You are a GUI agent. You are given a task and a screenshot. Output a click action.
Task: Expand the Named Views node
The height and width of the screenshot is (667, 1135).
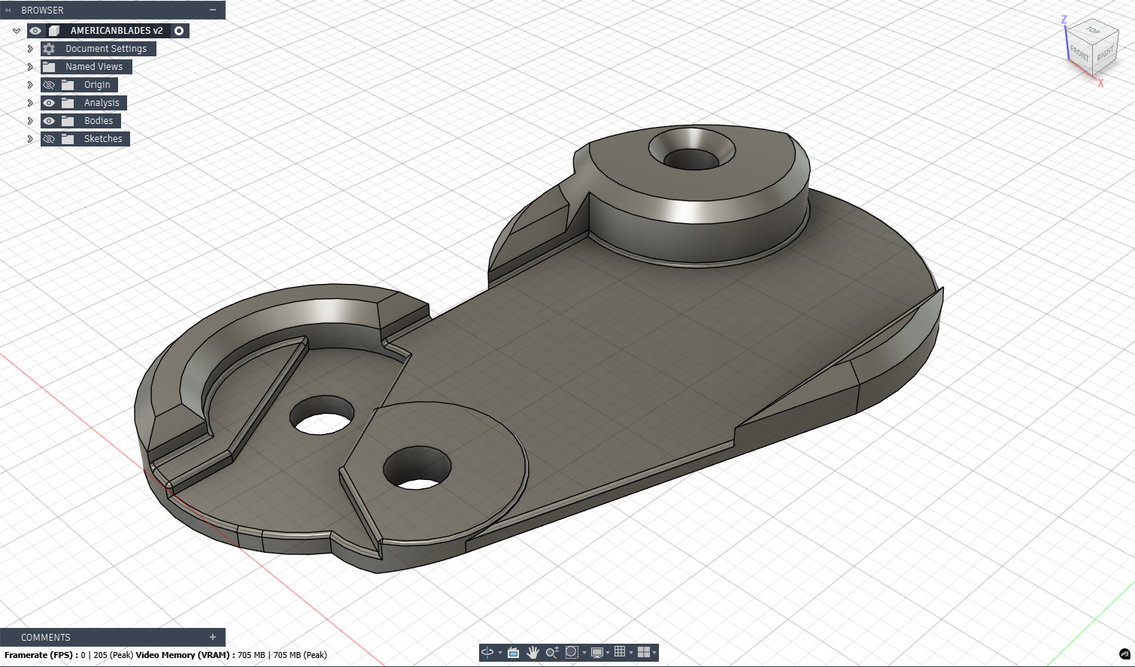[x=30, y=66]
